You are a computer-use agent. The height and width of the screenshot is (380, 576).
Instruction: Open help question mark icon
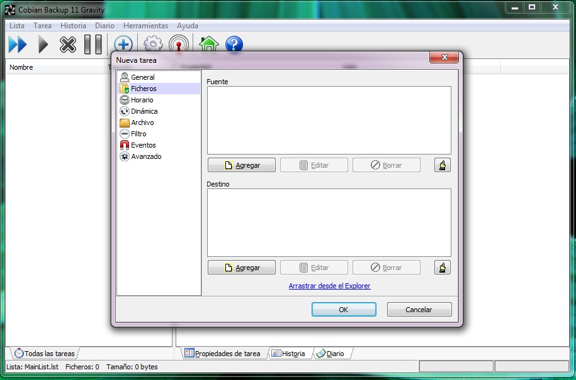point(234,45)
